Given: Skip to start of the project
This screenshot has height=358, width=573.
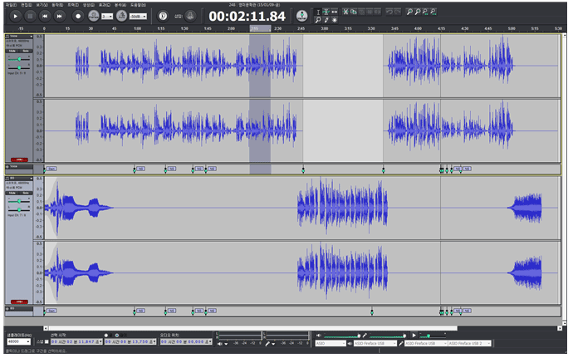Looking at the screenshot, I should [45, 16].
